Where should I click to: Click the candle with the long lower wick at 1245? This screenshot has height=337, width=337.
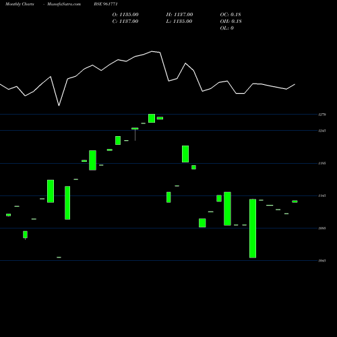135,134
